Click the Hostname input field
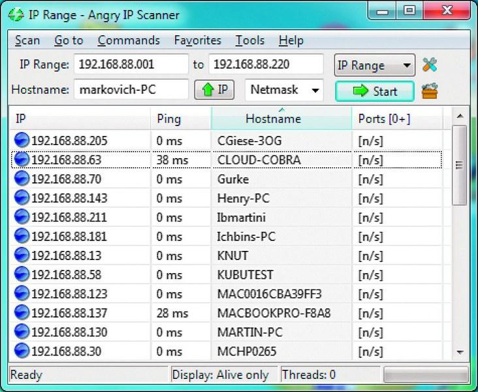The image size is (478, 392). pyautogui.click(x=131, y=90)
